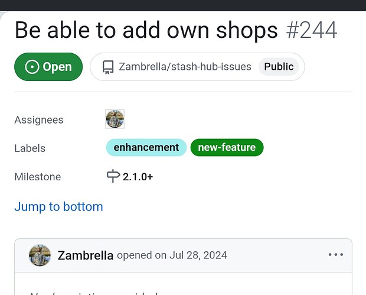Click the Public visibility badge
The width and height of the screenshot is (366, 295).
(x=279, y=67)
